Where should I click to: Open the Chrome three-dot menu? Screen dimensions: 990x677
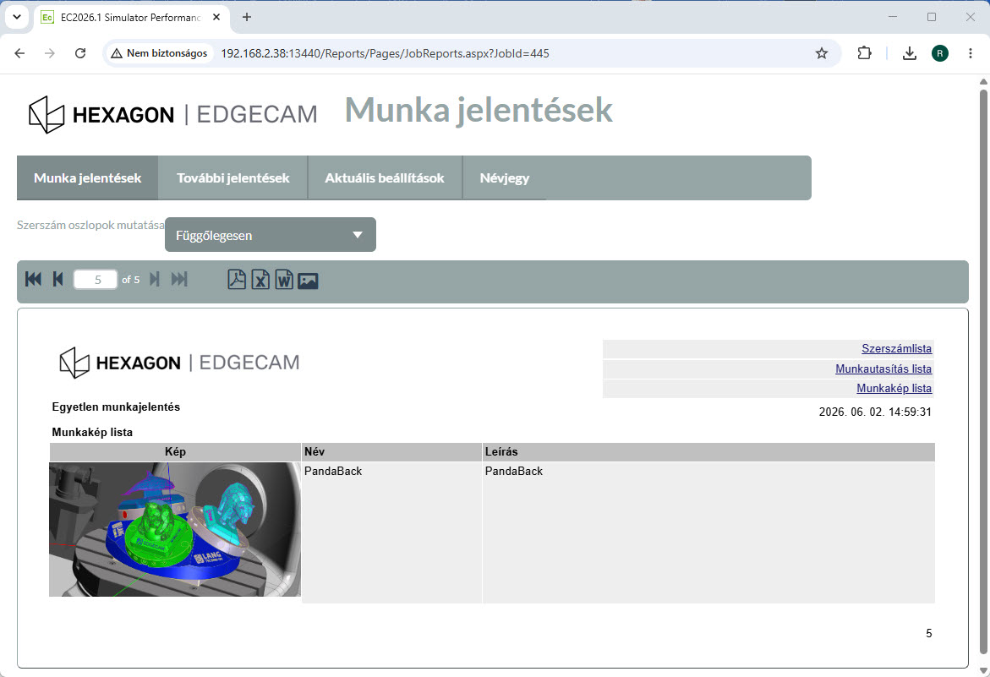tap(971, 53)
